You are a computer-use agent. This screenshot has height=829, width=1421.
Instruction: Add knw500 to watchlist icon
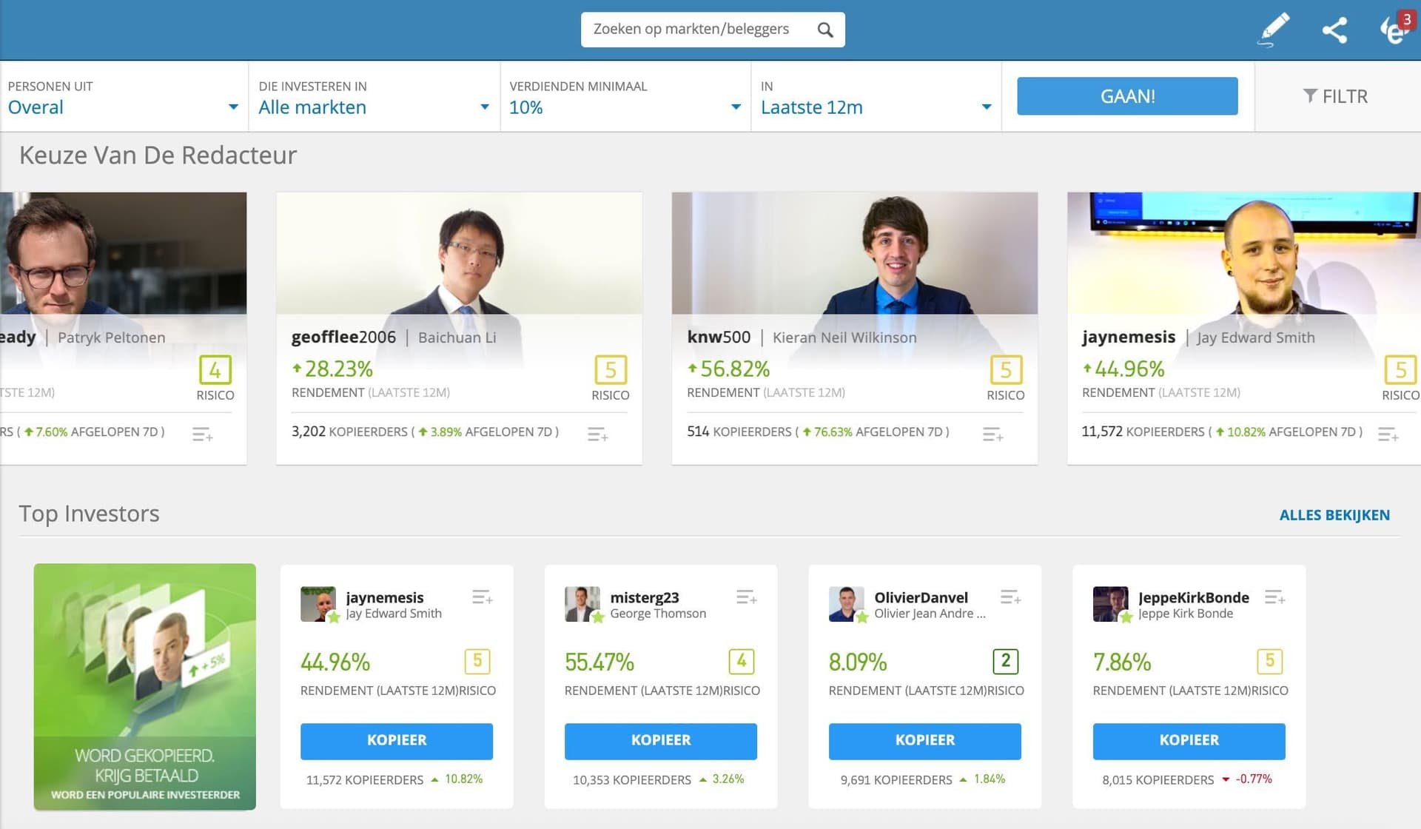992,434
